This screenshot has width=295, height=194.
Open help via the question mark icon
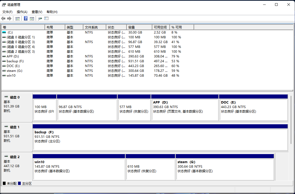pyautogui.click(x=26, y=19)
